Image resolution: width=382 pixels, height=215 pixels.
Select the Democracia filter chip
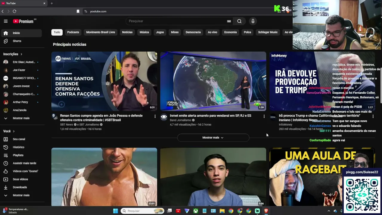click(x=193, y=32)
